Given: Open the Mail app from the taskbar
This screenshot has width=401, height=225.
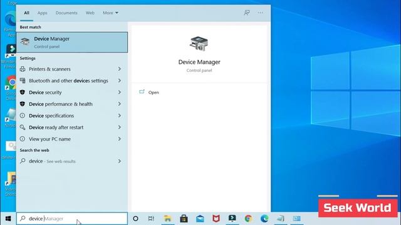Looking at the screenshot, I should pos(200,219).
